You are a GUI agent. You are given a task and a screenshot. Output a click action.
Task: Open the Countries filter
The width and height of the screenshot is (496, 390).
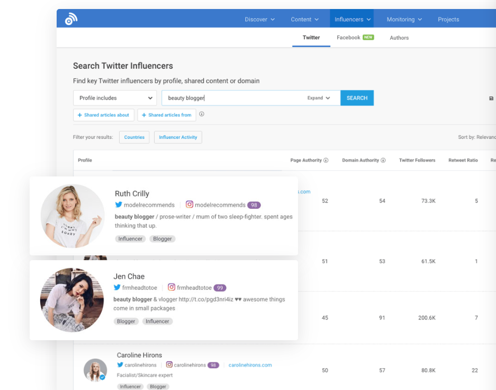(134, 137)
